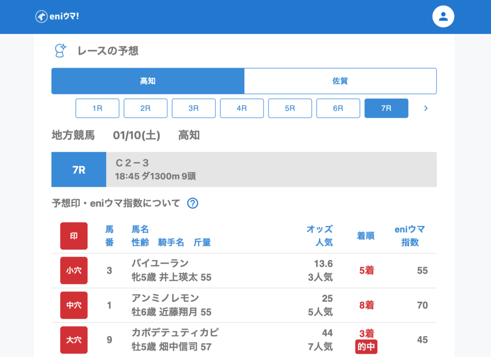
Task: Click the 中穴 prediction mark badge
Action: pos(74,305)
